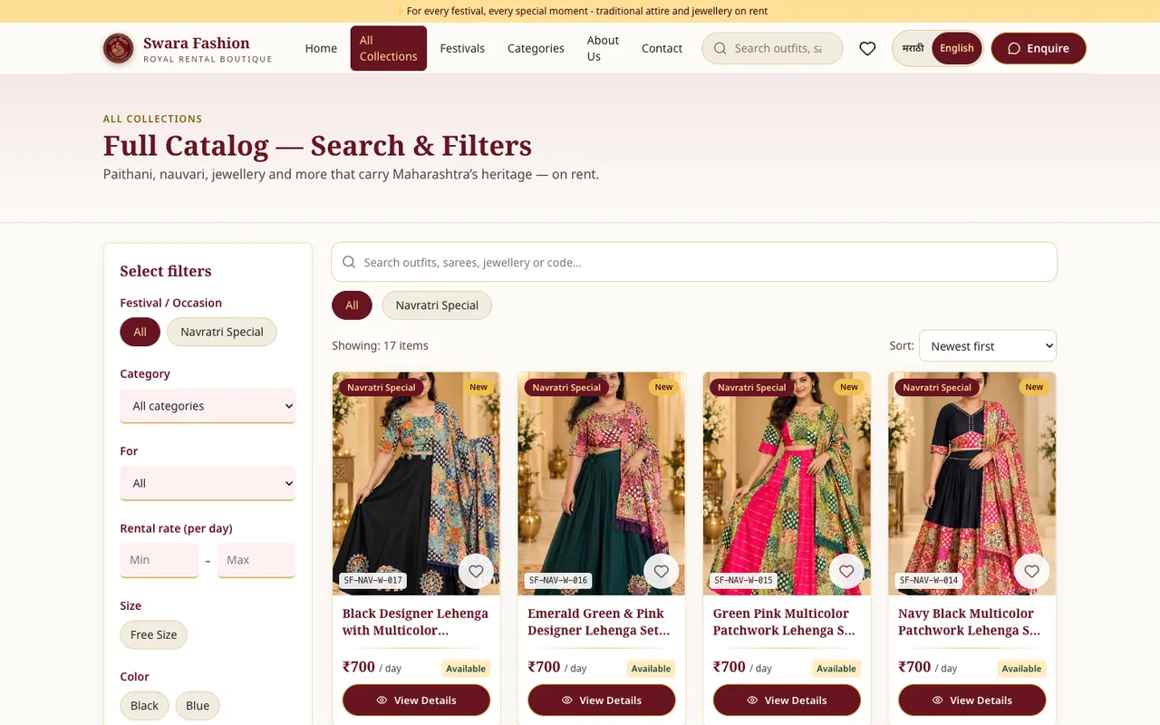Open the Newest first sort dropdown
The image size is (1160, 725).
coord(988,346)
